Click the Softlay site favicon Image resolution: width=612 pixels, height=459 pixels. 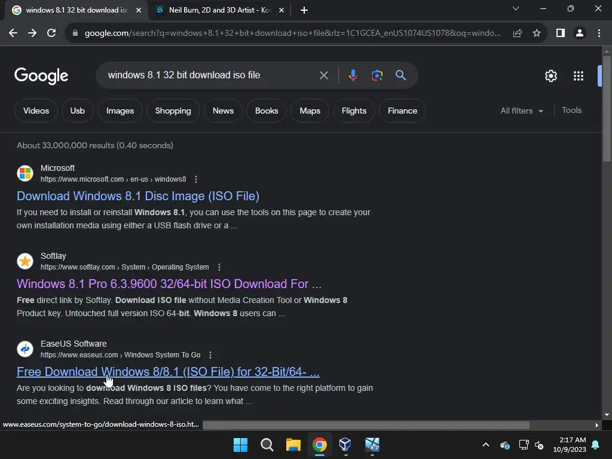coord(25,261)
